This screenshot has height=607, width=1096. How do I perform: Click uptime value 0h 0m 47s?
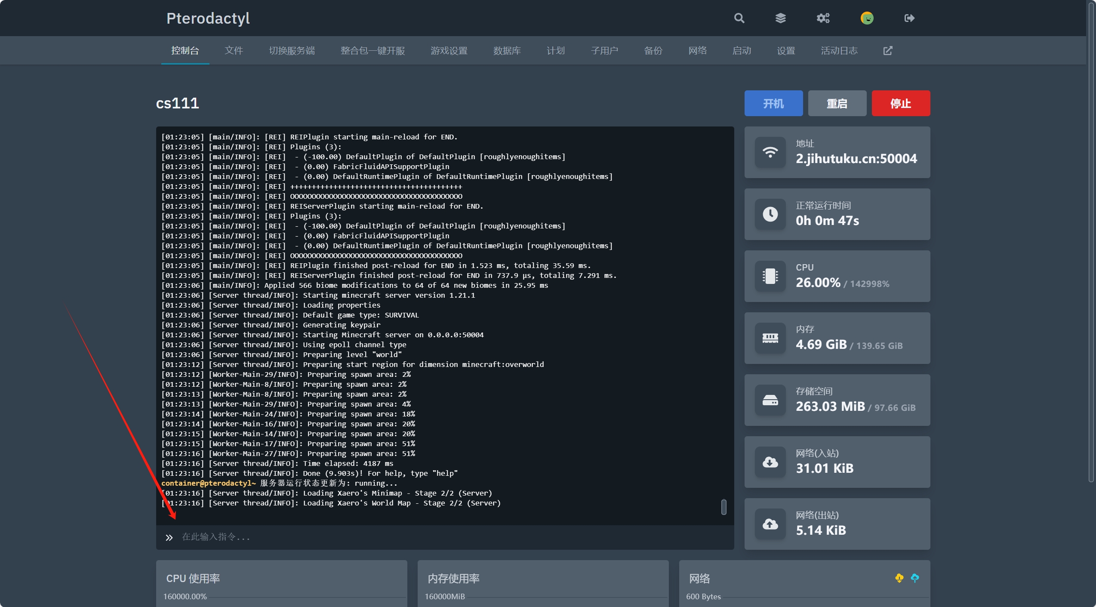(x=827, y=221)
